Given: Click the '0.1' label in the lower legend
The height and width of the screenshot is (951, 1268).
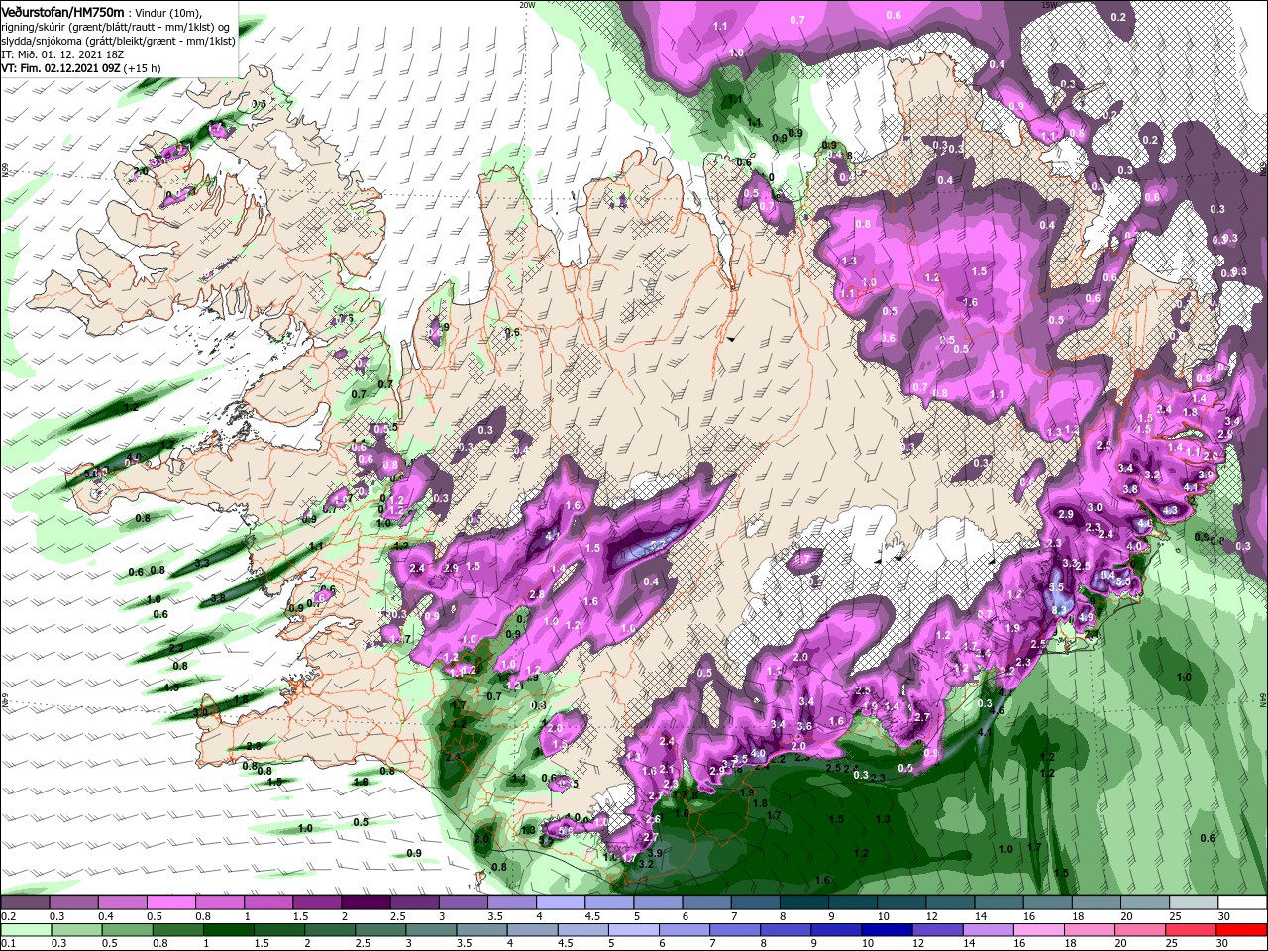Looking at the screenshot, I should point(7,944).
